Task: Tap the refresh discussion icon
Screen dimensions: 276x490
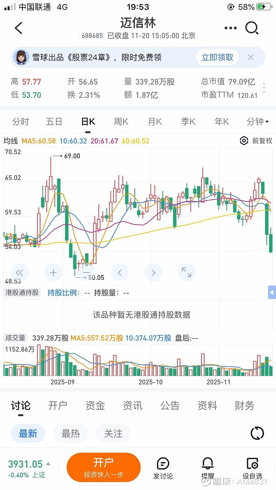Action: click(257, 433)
